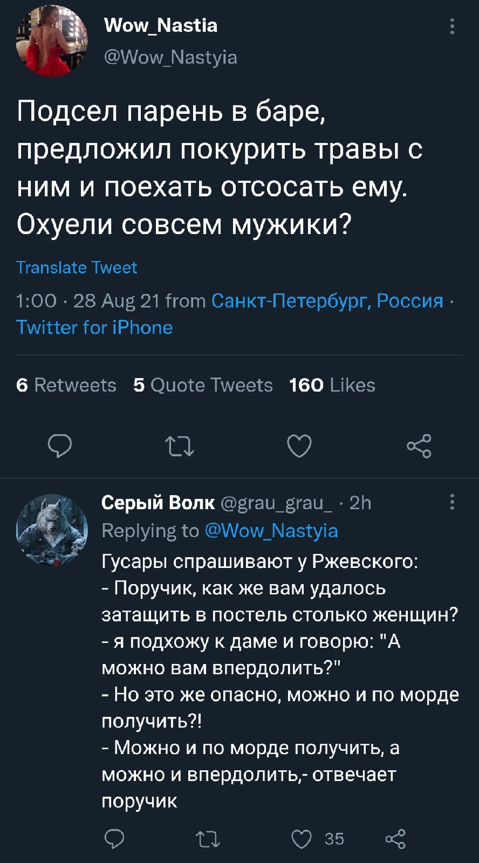Open Wow_Nastia's profile picture

[x=52, y=40]
